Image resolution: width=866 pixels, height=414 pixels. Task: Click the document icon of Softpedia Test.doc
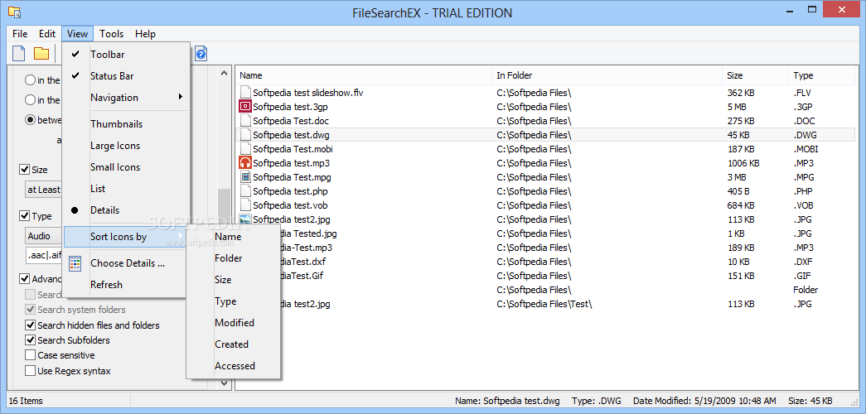(x=245, y=121)
